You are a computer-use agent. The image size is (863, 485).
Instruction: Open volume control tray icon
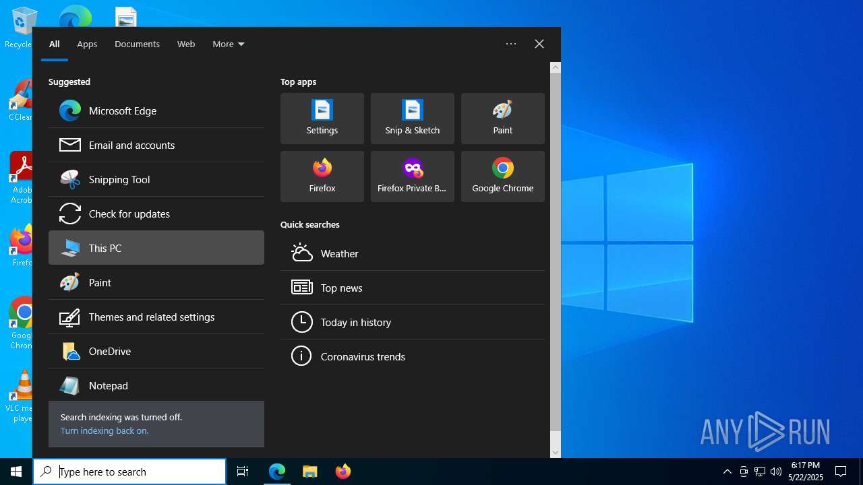click(776, 472)
